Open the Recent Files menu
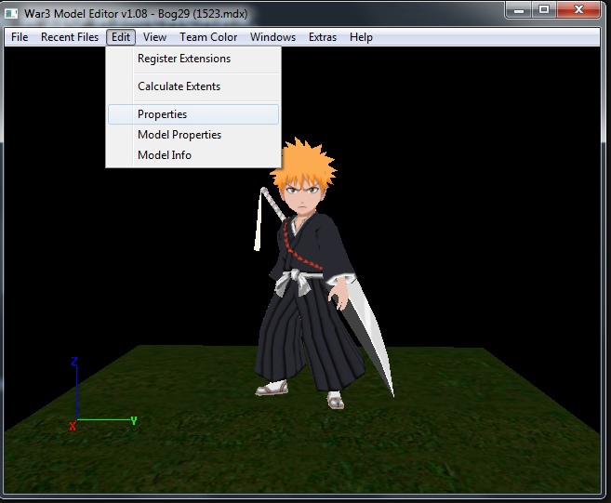Screen dimensions: 611x503 [x=70, y=37]
